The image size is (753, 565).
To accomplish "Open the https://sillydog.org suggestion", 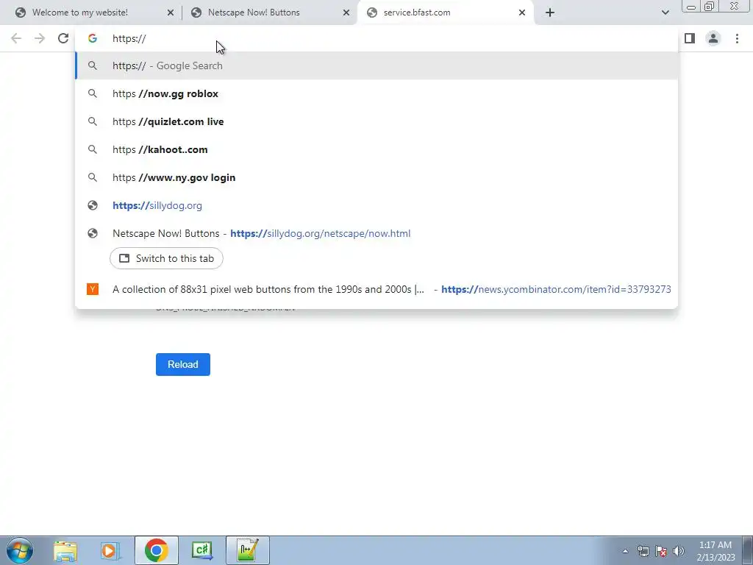I will tap(376, 205).
